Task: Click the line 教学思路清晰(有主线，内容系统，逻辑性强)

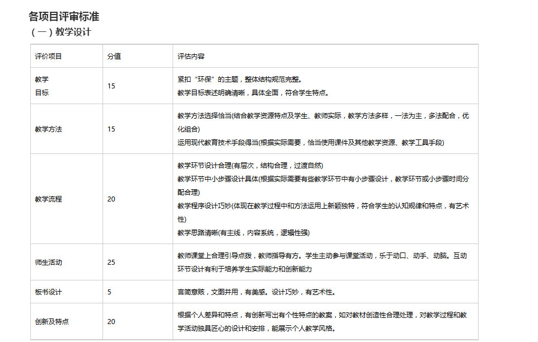Action: [243, 232]
